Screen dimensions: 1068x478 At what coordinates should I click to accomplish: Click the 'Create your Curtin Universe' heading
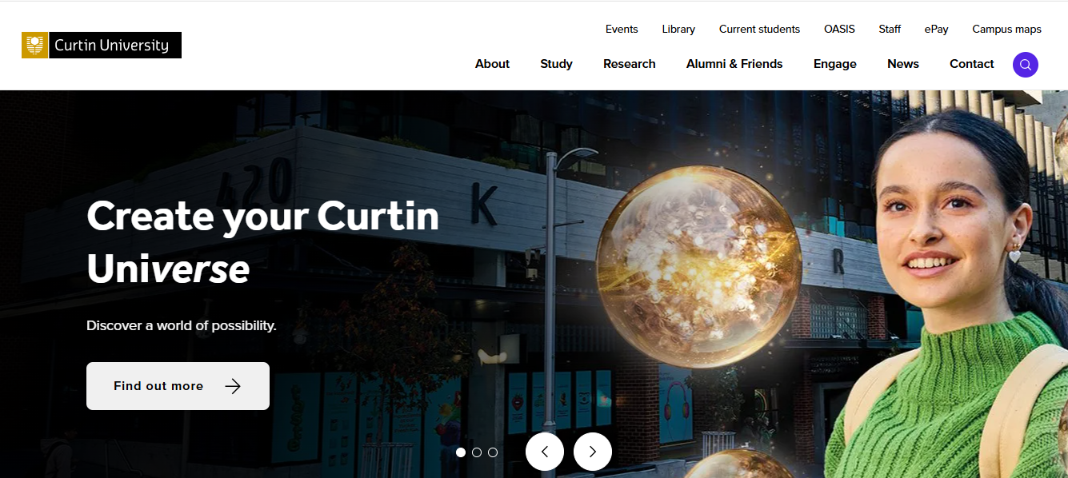[x=263, y=242]
